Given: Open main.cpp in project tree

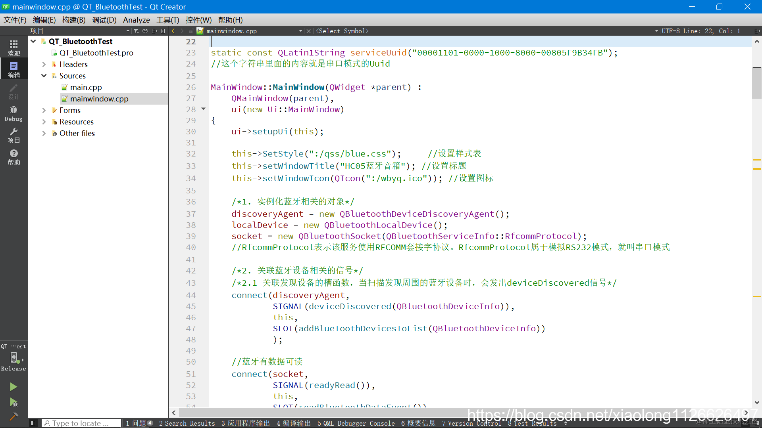Looking at the screenshot, I should tap(86, 87).
